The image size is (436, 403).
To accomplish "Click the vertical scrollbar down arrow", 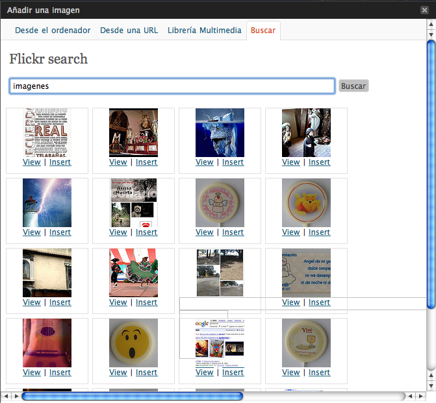I will click(x=431, y=385).
